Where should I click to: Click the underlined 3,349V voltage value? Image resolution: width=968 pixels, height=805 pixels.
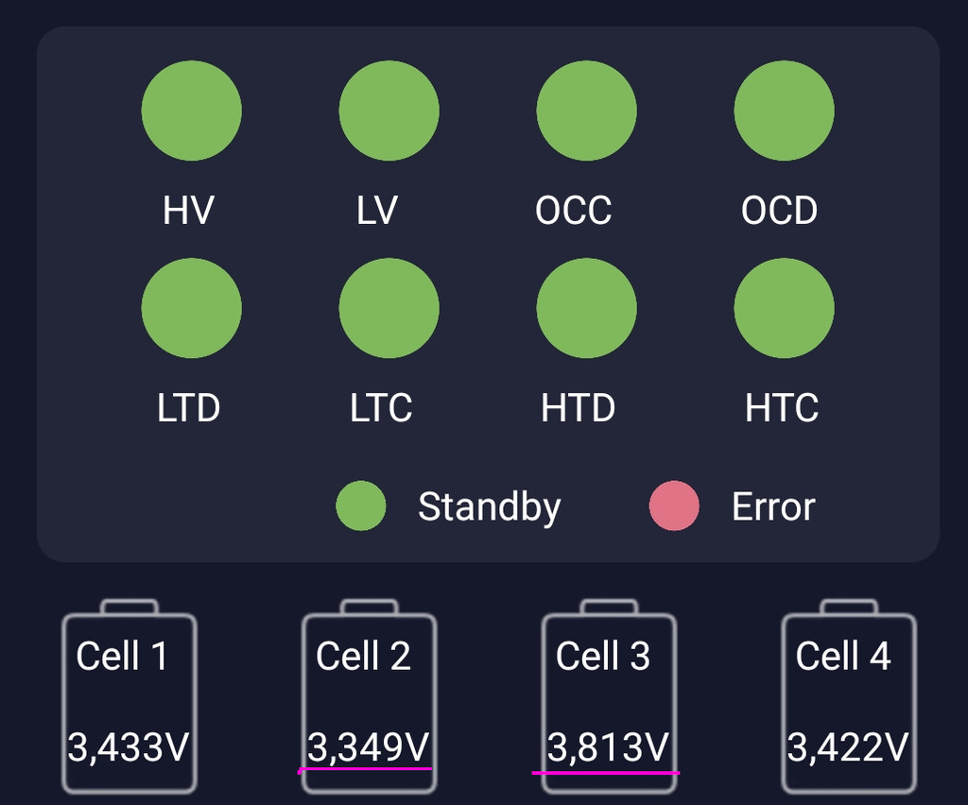pos(368,747)
